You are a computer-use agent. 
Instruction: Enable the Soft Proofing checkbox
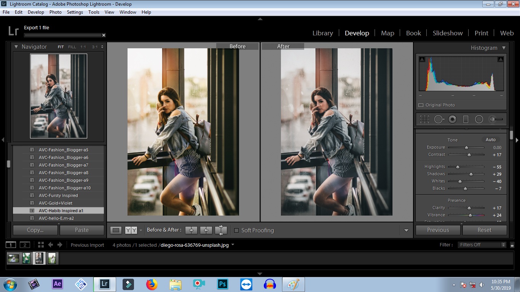(236, 230)
